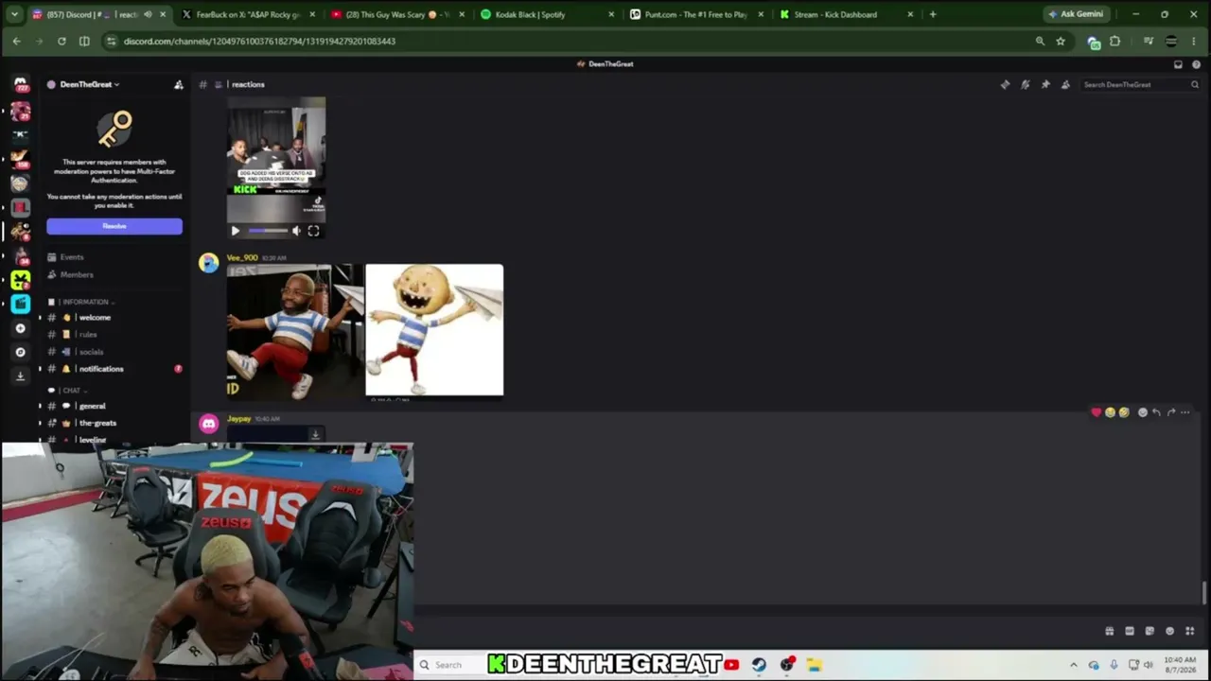Viewport: 1211px width, 681px height.
Task: Click the Search DeenTheGreat field
Action: (1140, 84)
